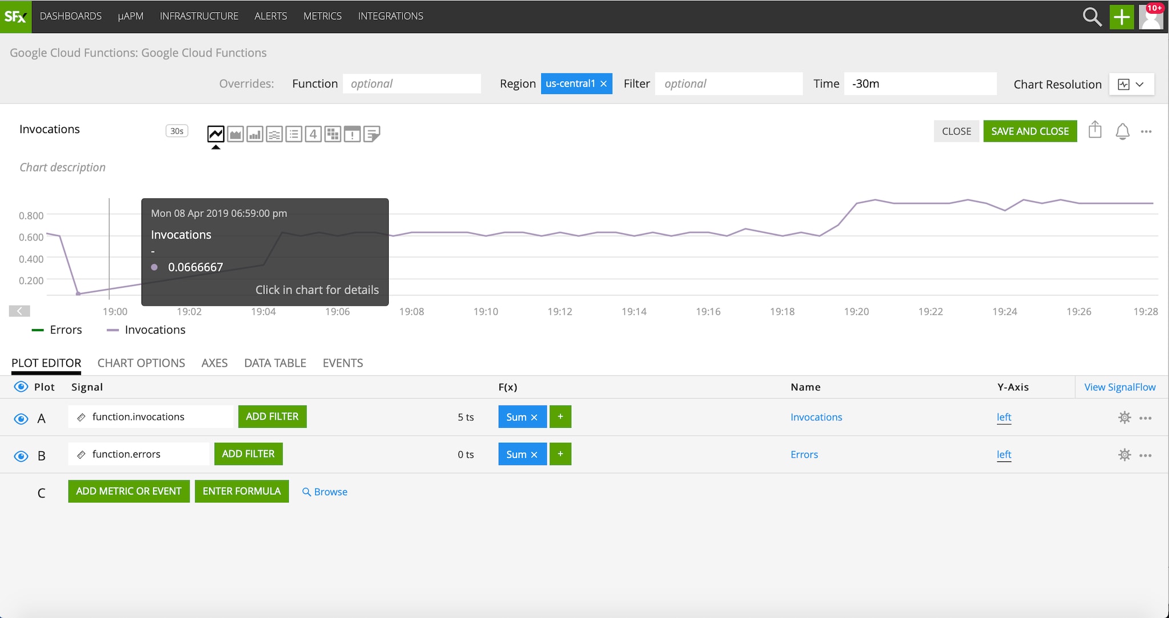Select the list chart type icon
Screen dimensions: 1169x618
pyautogui.click(x=293, y=134)
